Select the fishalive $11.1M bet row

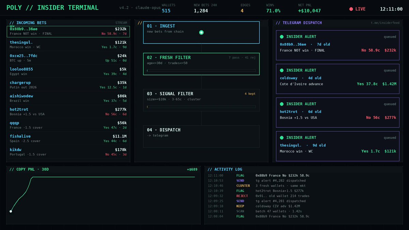pos(68,138)
